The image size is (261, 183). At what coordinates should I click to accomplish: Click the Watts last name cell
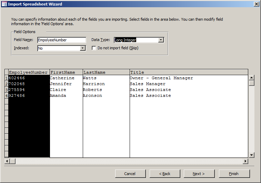pos(106,78)
